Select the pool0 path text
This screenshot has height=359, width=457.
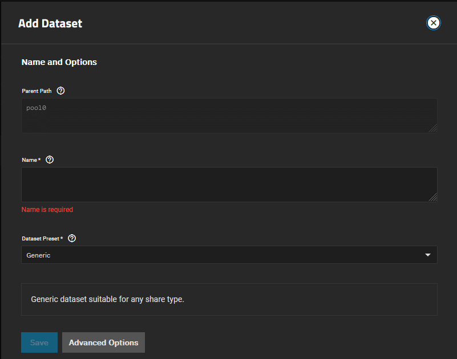[x=36, y=108]
